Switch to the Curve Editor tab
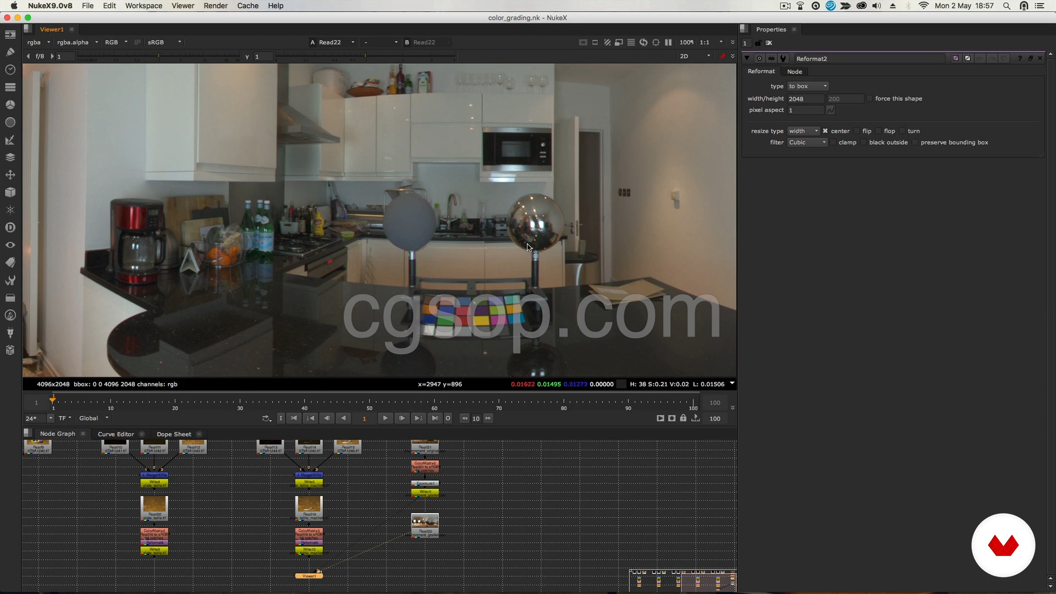 point(116,434)
